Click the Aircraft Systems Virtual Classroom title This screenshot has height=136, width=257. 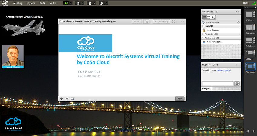(x=24, y=17)
